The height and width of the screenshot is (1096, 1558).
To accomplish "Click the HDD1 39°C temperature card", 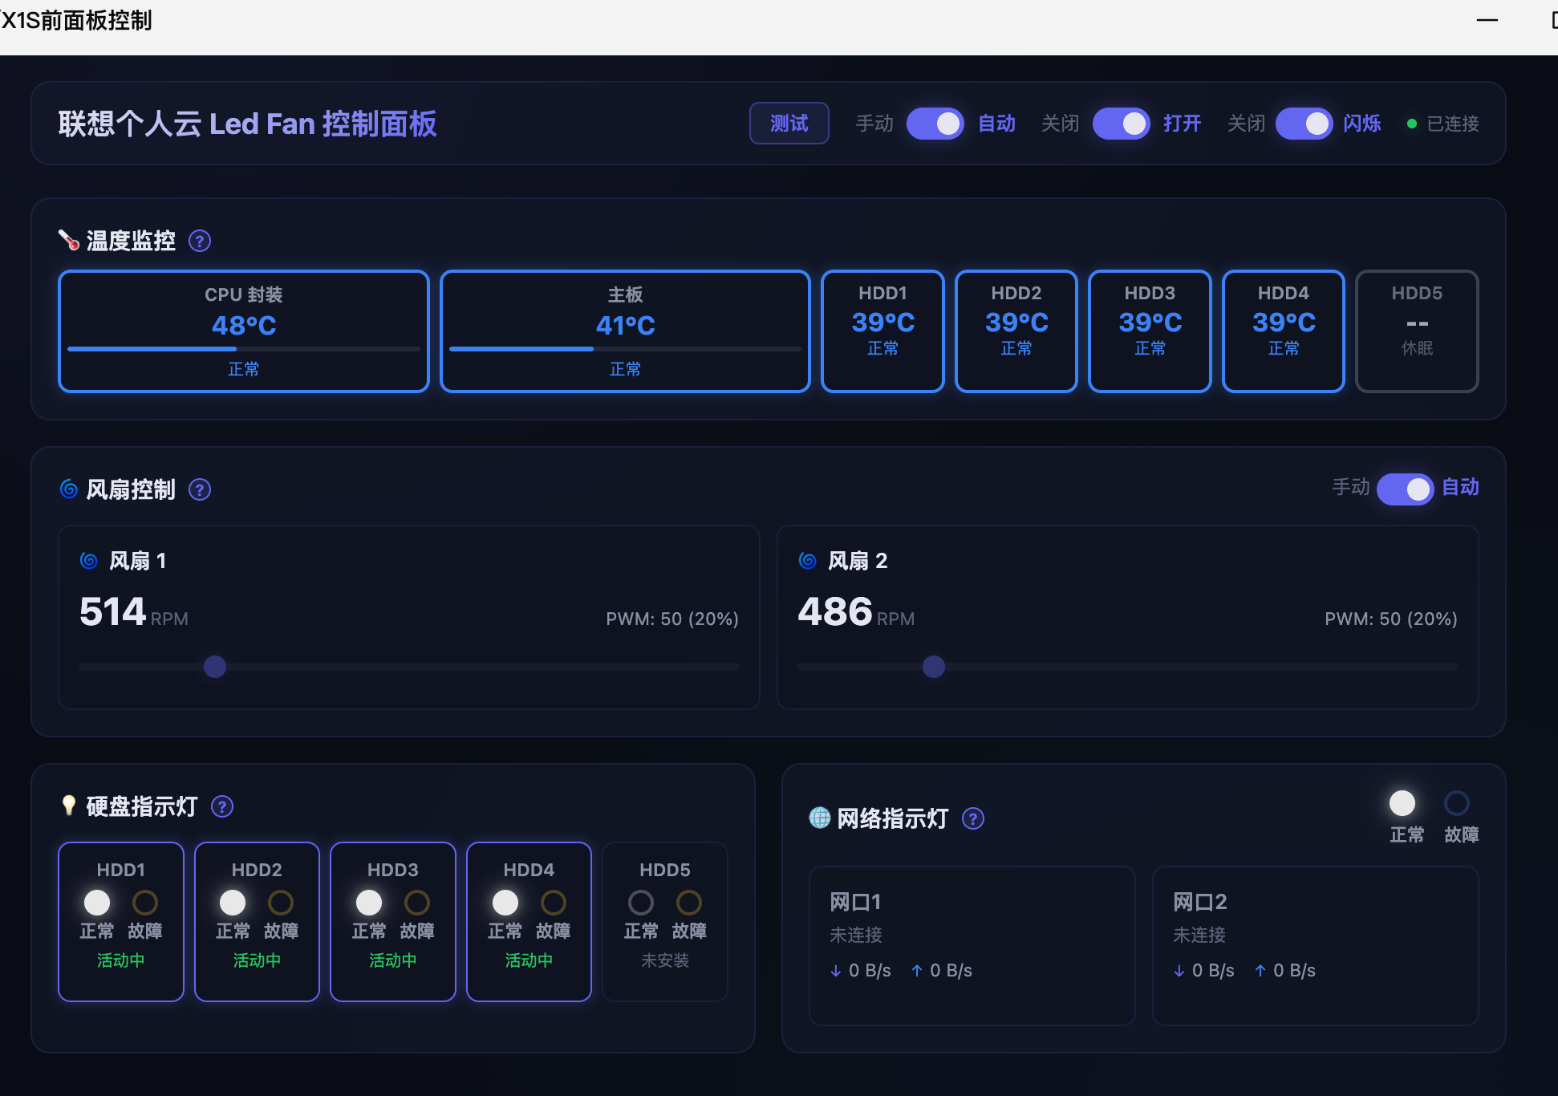I will [882, 331].
